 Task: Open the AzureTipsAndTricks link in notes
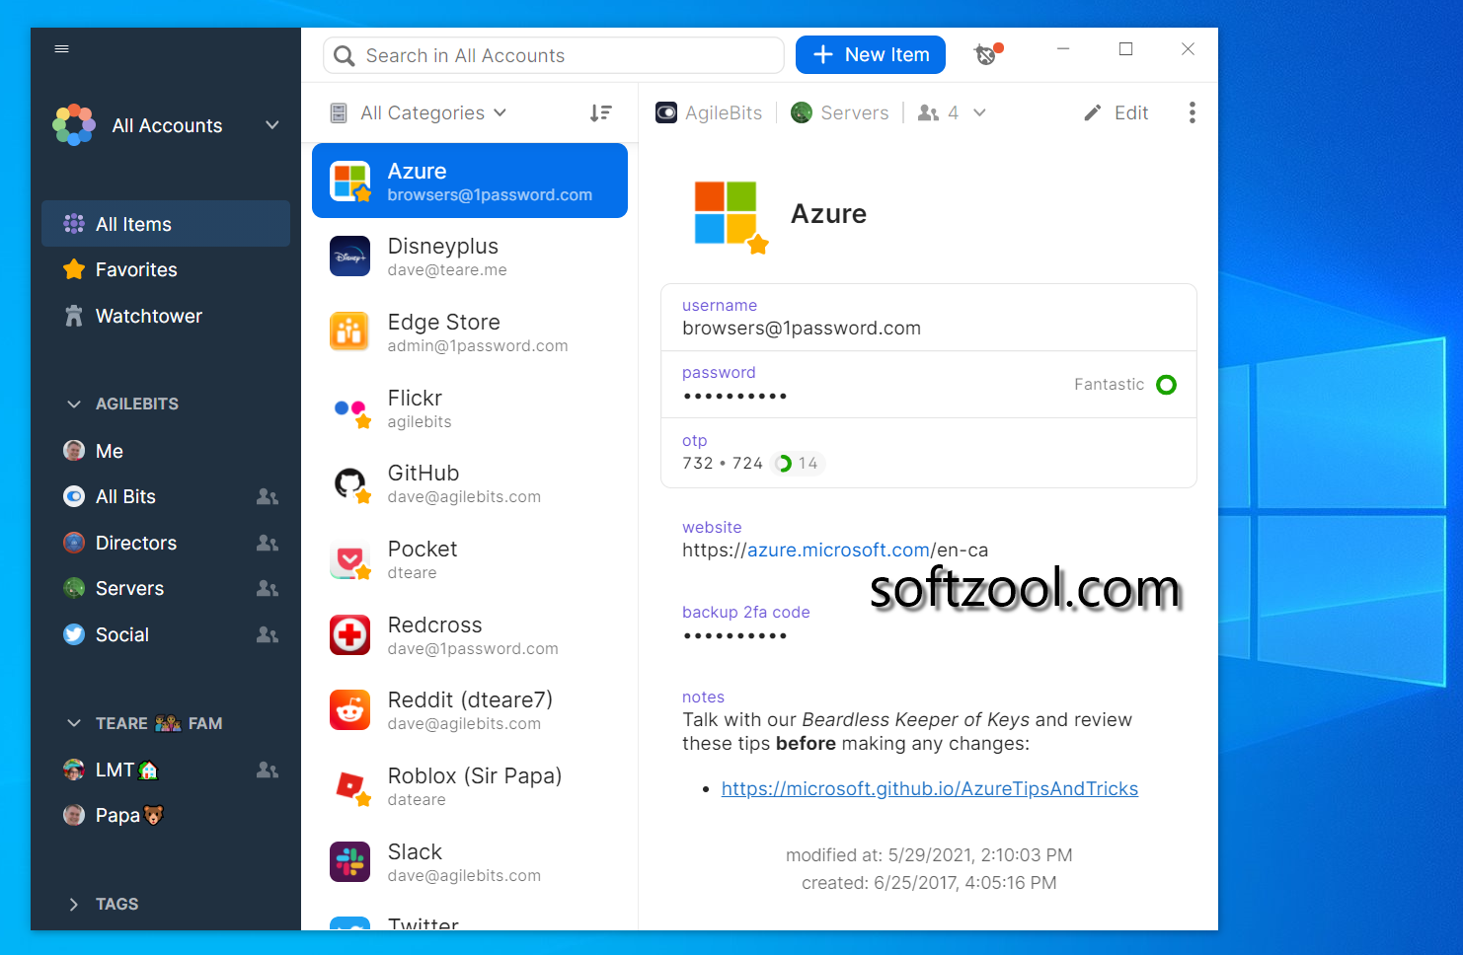(x=929, y=788)
